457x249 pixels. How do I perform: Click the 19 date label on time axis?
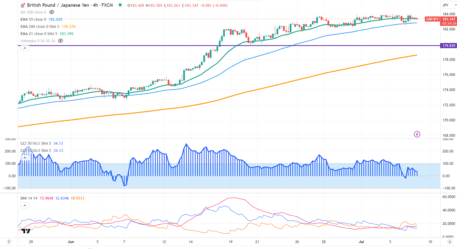[x=230, y=242]
